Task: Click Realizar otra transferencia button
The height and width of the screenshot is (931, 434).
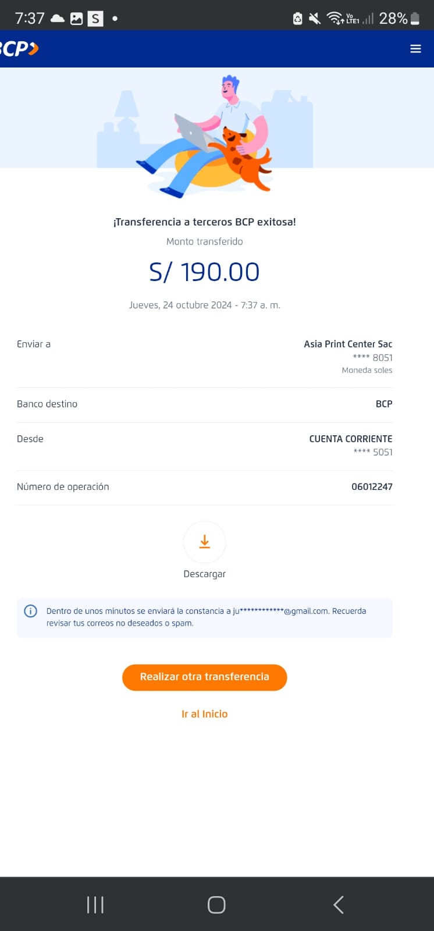Action: (x=205, y=677)
